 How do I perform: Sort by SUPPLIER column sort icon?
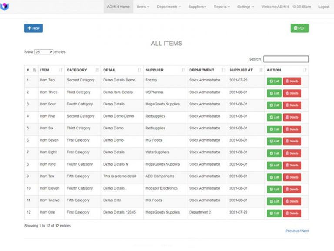point(183,70)
